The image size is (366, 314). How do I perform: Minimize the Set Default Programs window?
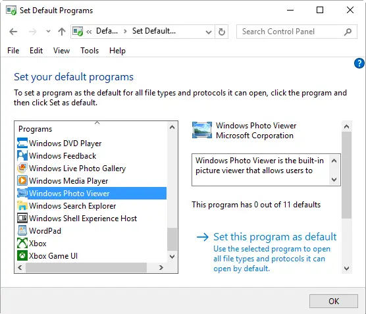tap(290, 10)
